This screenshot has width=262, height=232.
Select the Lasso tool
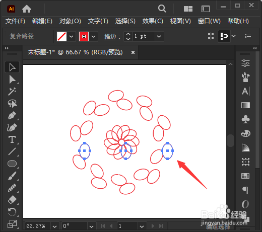point(12,104)
